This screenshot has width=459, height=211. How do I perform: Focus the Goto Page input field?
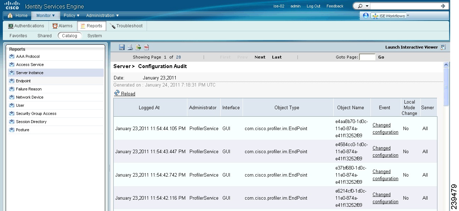click(367, 57)
